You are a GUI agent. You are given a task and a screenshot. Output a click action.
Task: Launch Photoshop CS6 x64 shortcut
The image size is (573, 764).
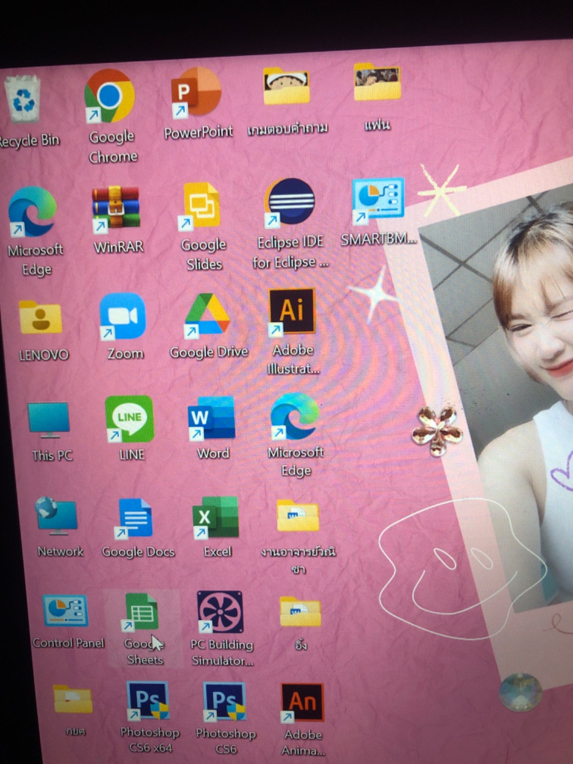pos(147,701)
